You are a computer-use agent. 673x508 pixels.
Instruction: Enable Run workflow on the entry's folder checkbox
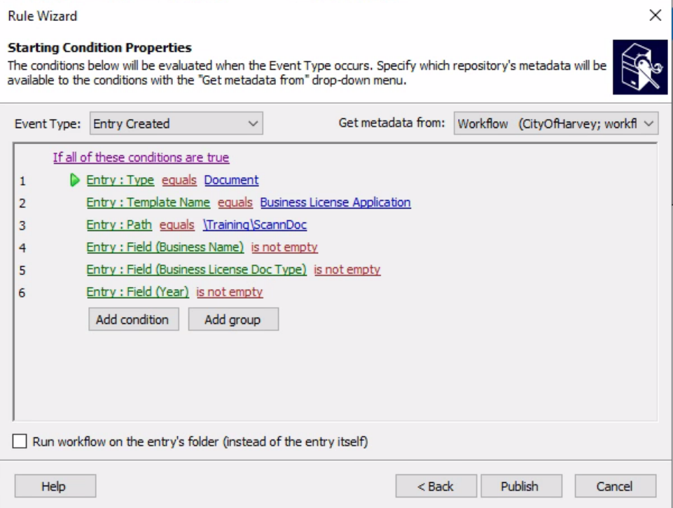coord(20,442)
